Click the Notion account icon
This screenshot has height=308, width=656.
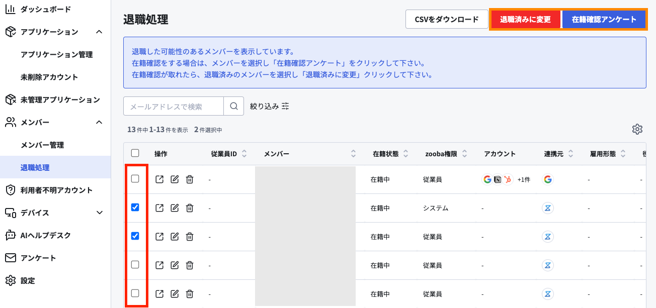(498, 179)
